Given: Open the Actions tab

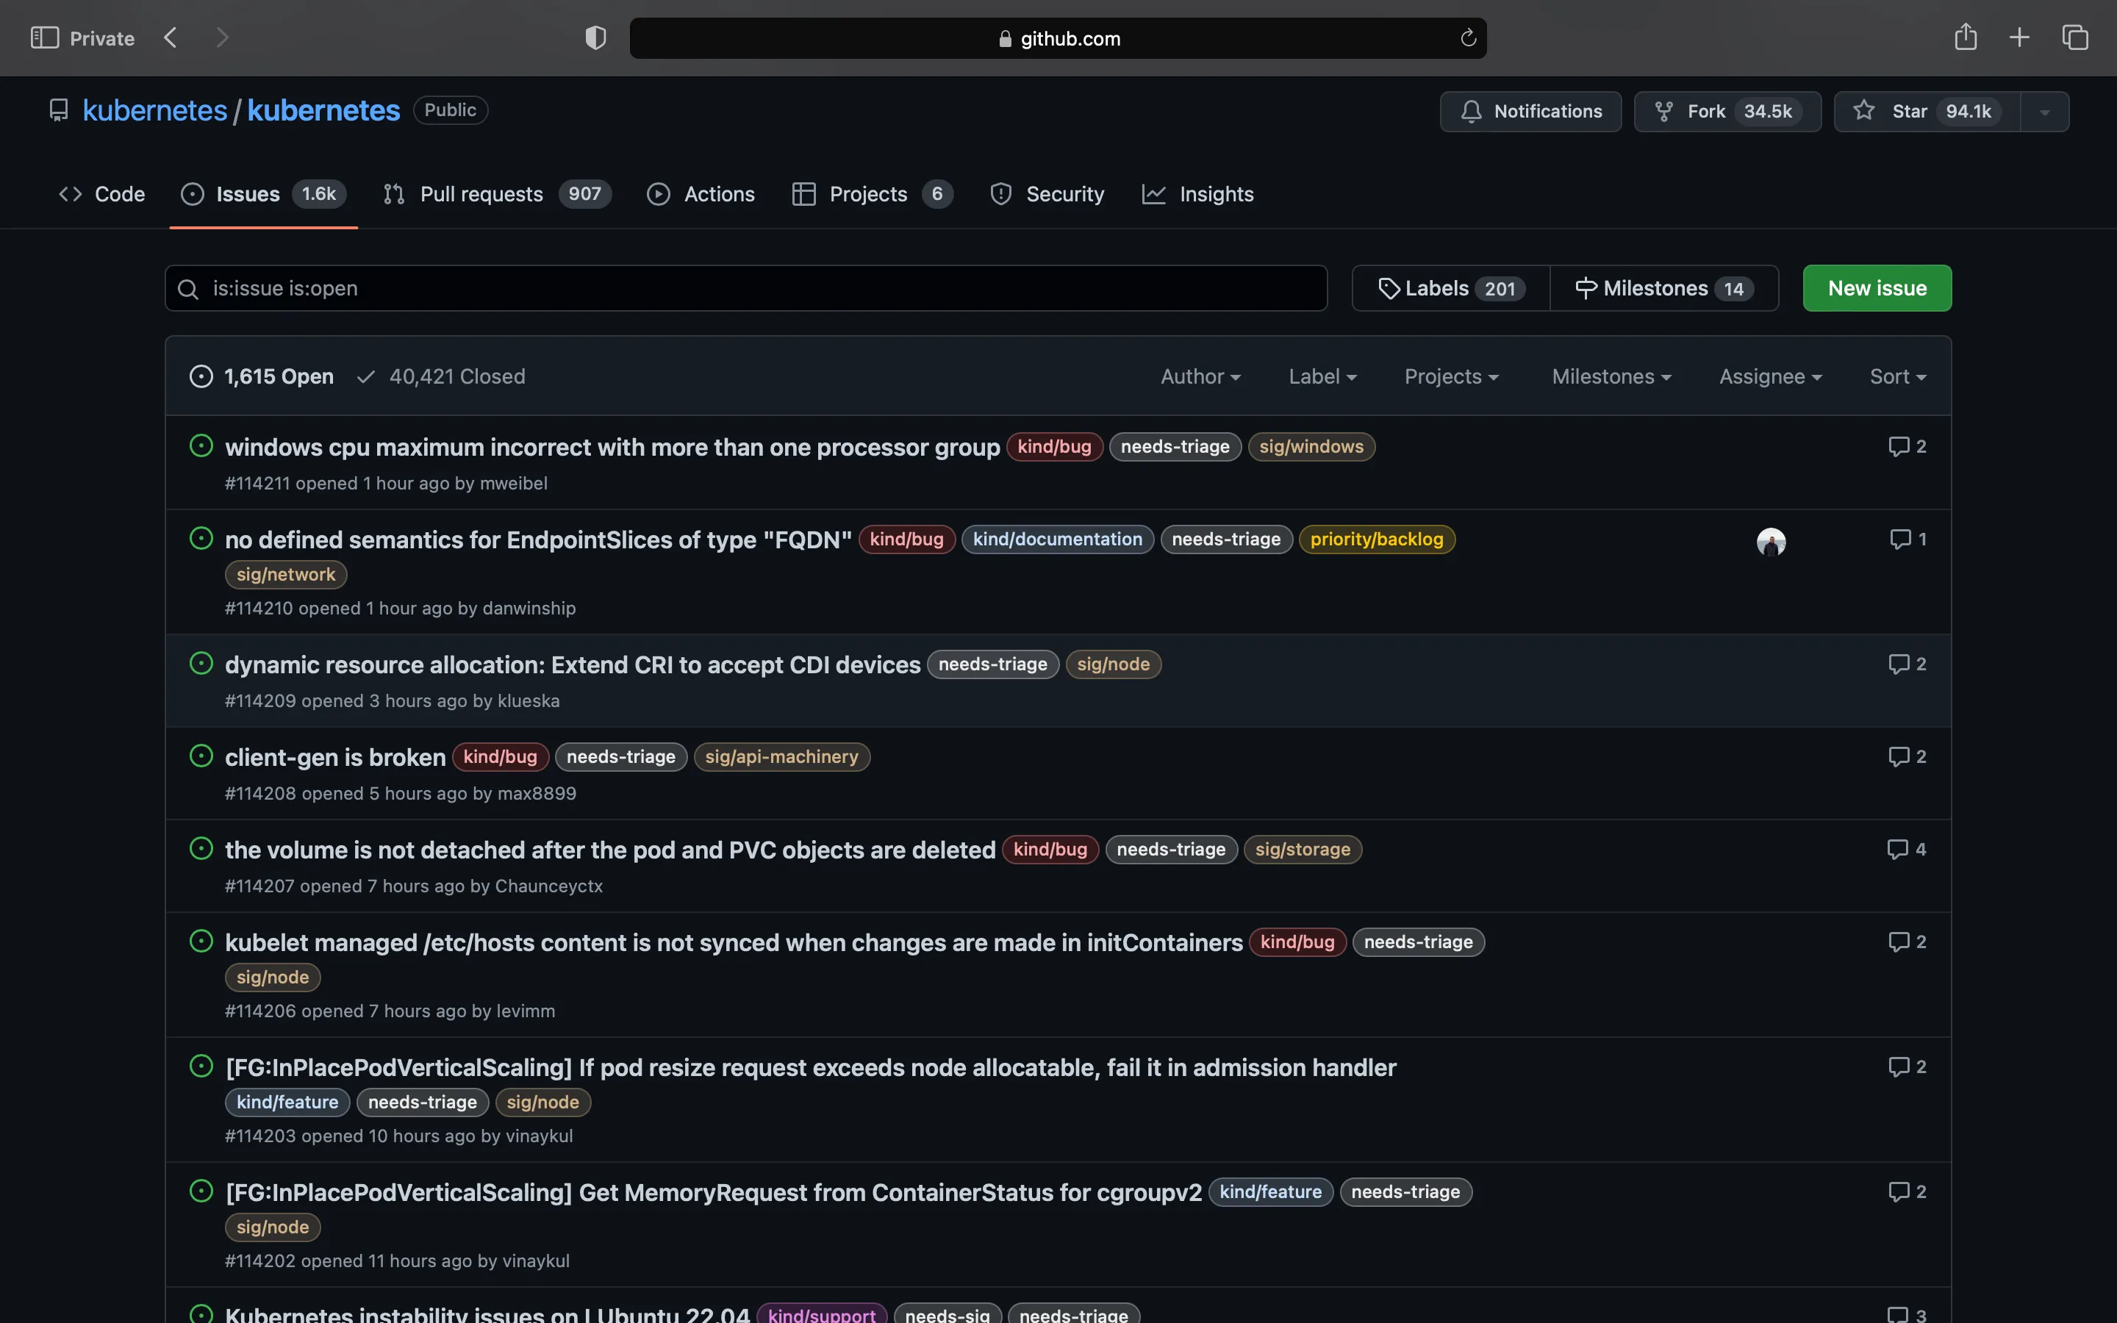Looking at the screenshot, I should [x=701, y=194].
